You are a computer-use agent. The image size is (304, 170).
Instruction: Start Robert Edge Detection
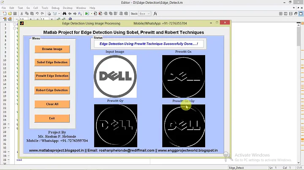[52, 90]
